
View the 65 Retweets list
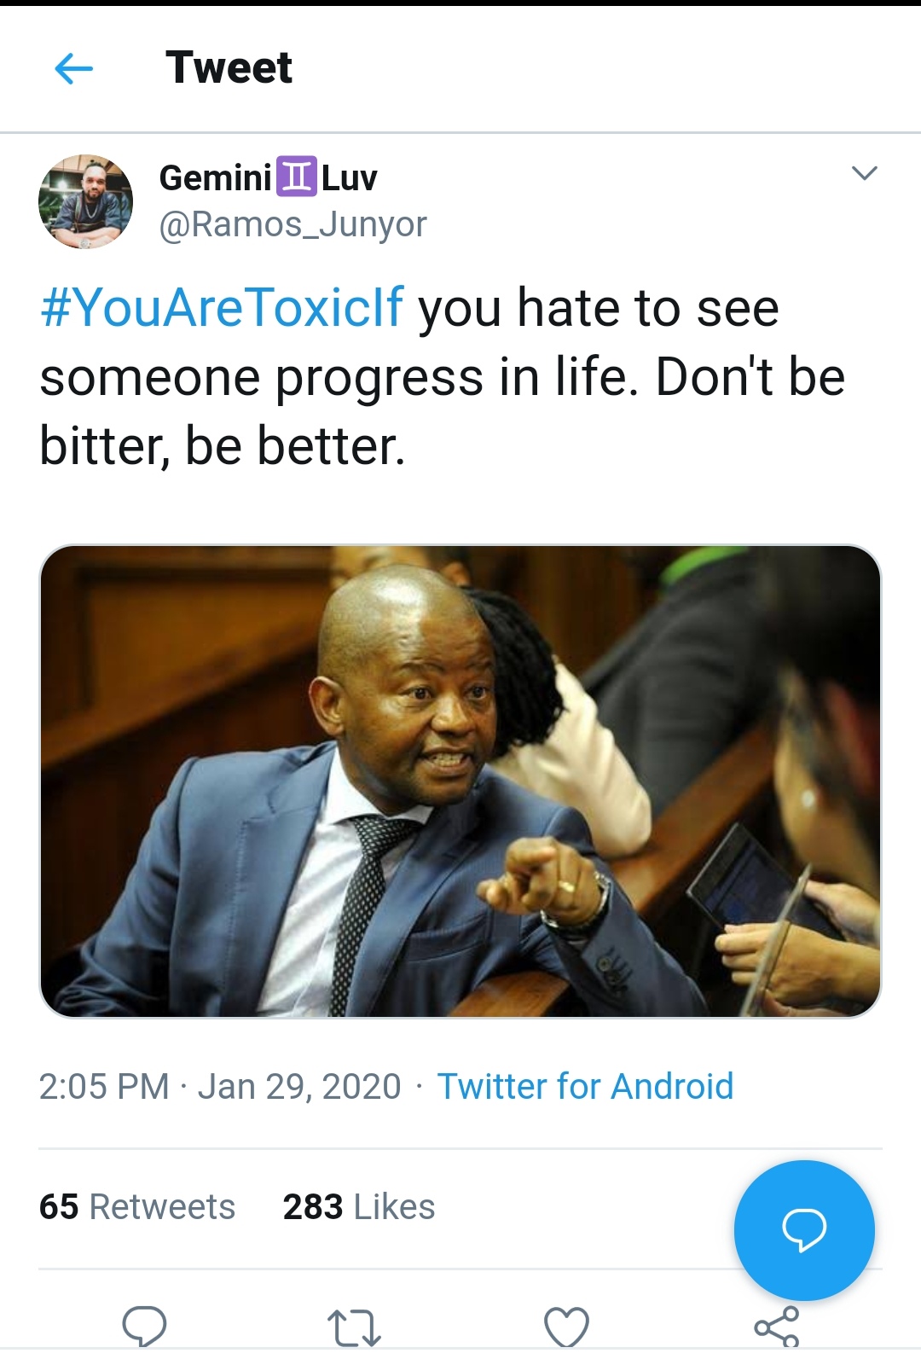tap(136, 1206)
